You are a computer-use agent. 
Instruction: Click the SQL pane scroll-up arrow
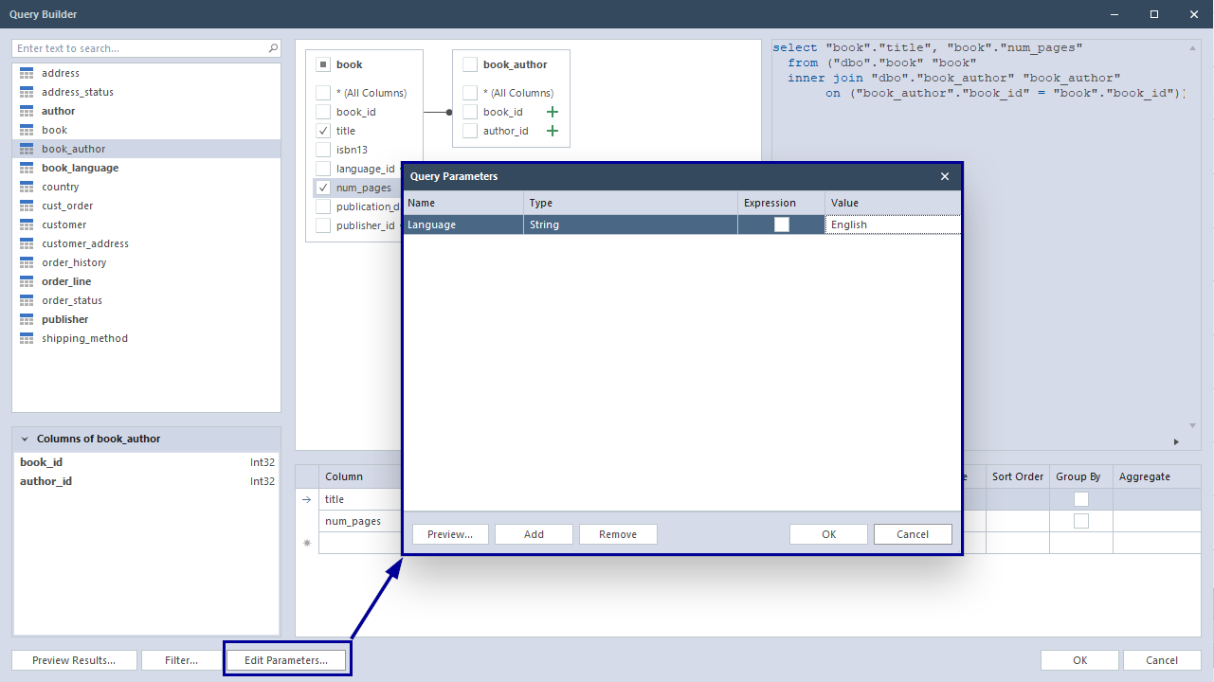coord(1194,47)
